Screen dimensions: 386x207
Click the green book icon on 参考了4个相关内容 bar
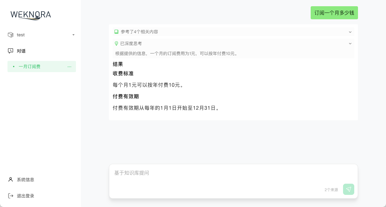coord(116,32)
